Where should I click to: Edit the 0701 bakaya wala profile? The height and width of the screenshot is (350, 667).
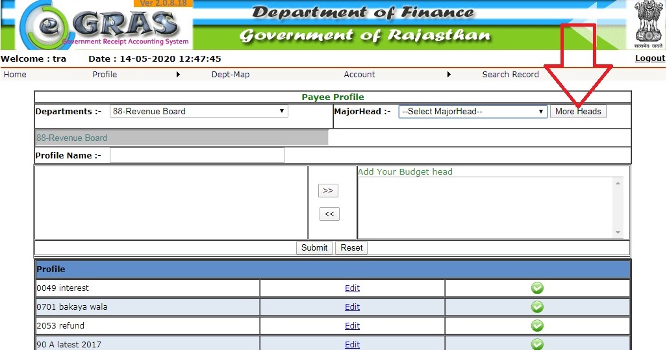352,306
